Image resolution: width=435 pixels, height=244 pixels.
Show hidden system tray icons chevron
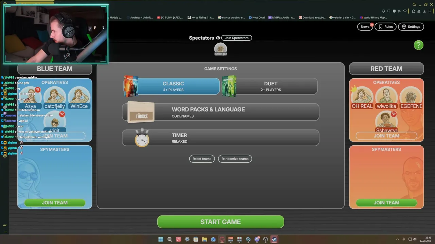[397, 239]
